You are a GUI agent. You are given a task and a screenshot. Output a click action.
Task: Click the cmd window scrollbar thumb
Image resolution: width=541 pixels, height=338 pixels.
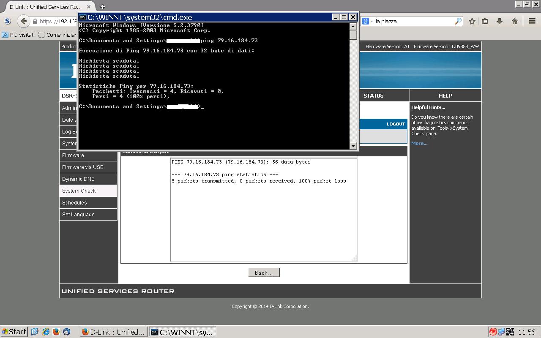pos(353,35)
